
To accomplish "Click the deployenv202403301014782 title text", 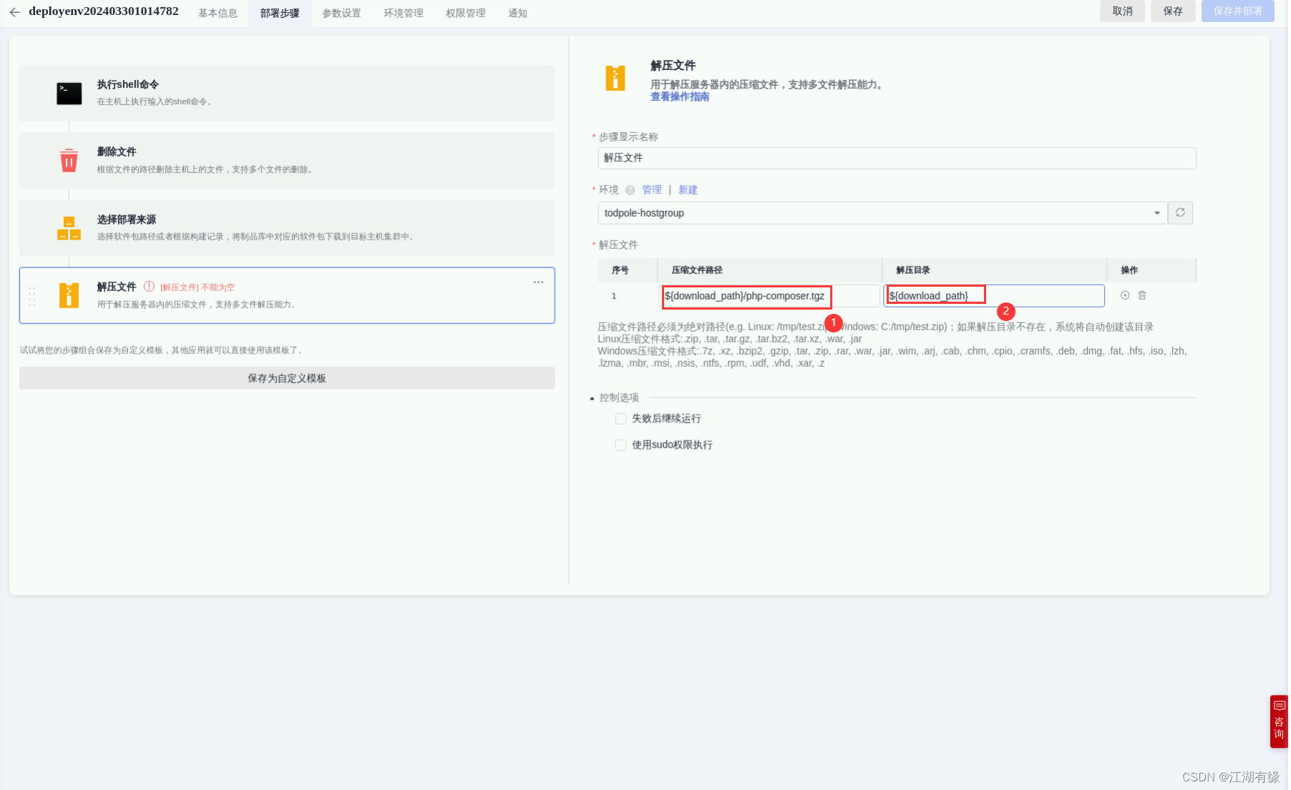I will coord(104,11).
